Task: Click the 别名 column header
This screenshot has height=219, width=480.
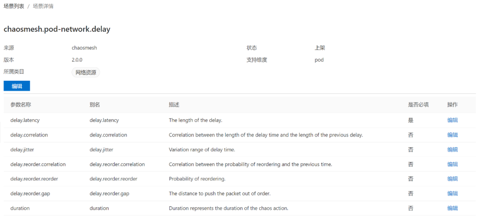Action: (x=95, y=105)
